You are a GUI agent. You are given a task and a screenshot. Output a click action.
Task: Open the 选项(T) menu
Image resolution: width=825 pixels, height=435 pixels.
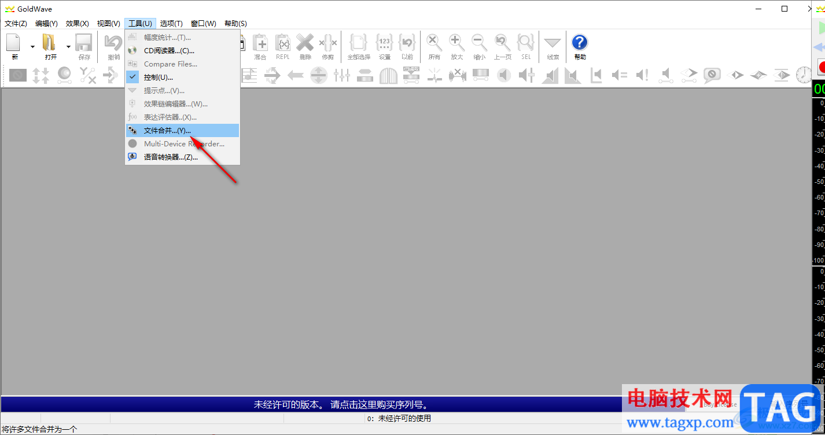171,24
